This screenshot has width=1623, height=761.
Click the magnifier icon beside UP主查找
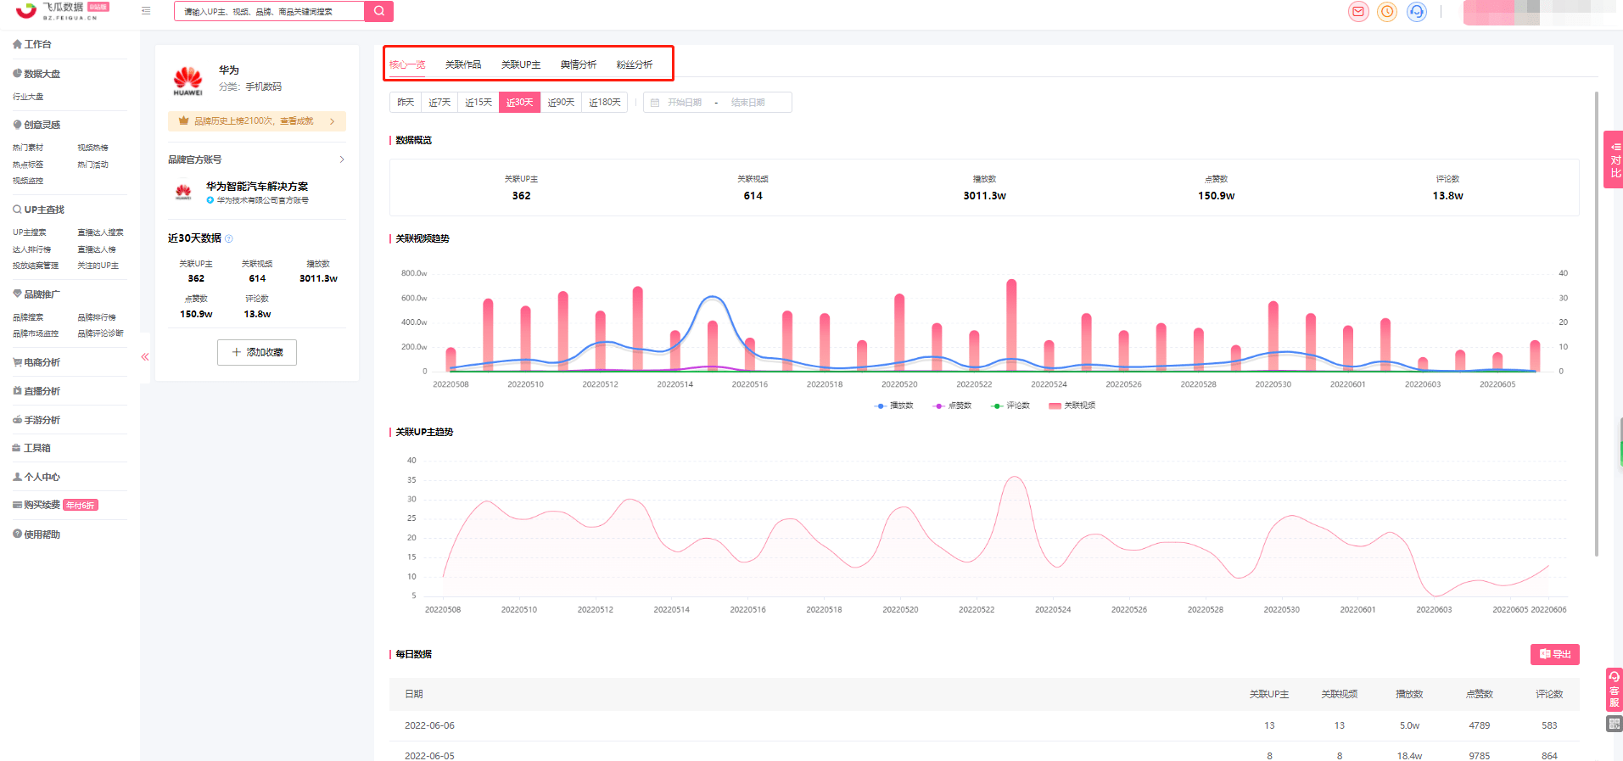[x=17, y=210]
